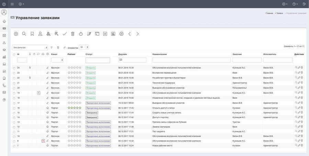
Task: Click the checkmark icon in the toolbar
Action: pyautogui.click(x=65, y=34)
